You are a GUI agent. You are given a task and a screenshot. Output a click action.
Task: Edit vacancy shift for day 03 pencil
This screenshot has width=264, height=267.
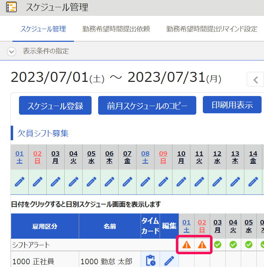tap(56, 182)
